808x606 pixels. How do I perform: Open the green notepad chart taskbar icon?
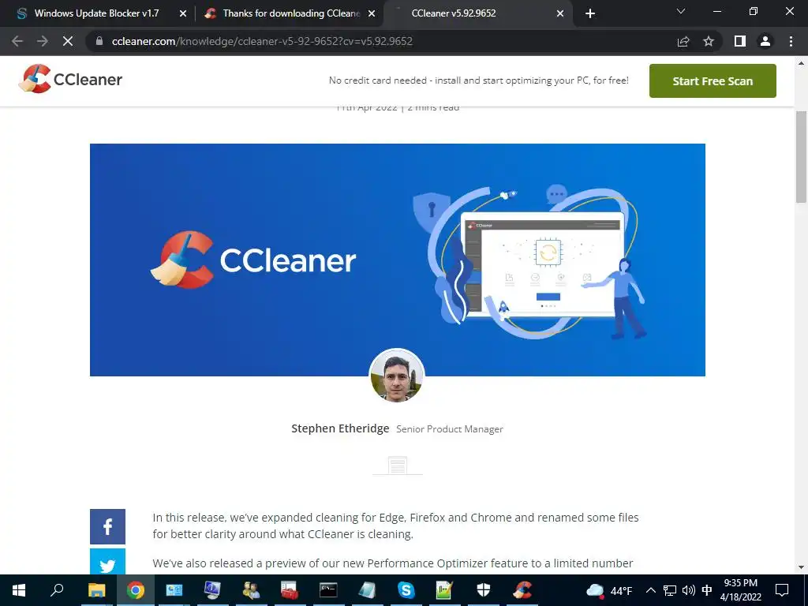(444, 590)
